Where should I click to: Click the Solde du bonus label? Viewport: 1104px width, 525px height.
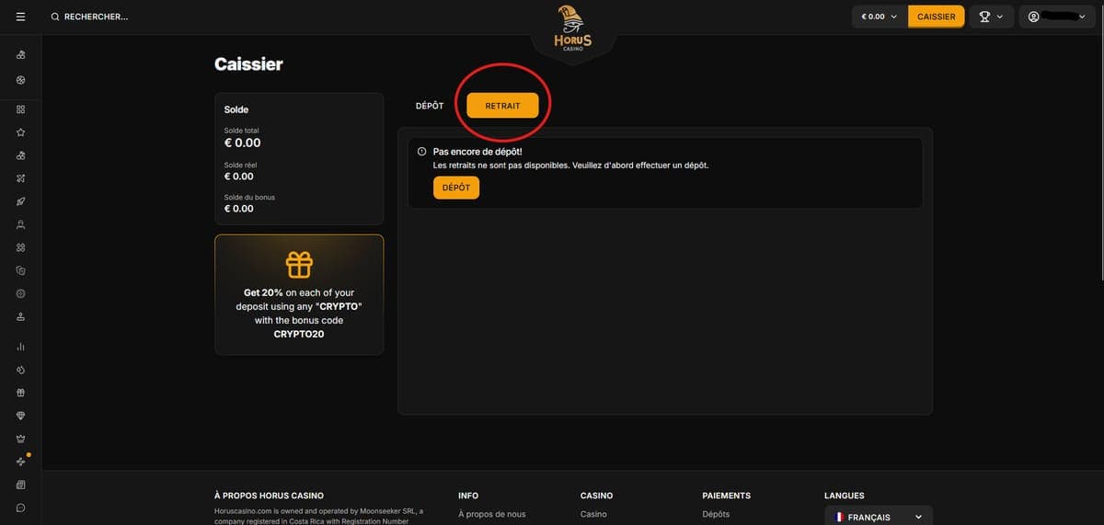(x=249, y=198)
